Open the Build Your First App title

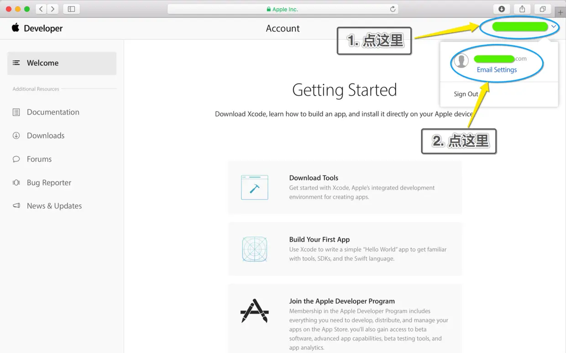[319, 239]
